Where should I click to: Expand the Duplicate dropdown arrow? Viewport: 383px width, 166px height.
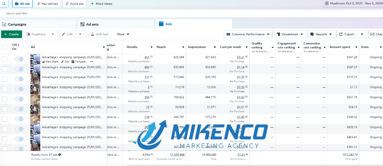click(53, 34)
